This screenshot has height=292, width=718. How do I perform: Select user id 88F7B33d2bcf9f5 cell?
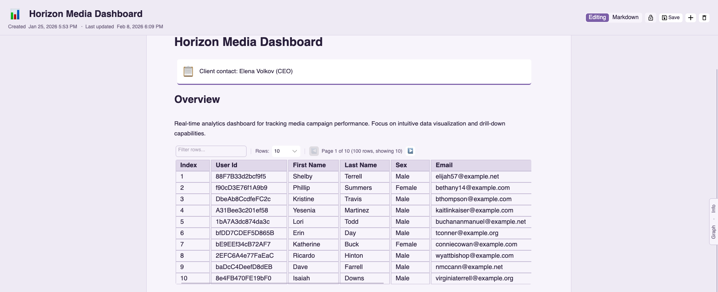[249, 176]
